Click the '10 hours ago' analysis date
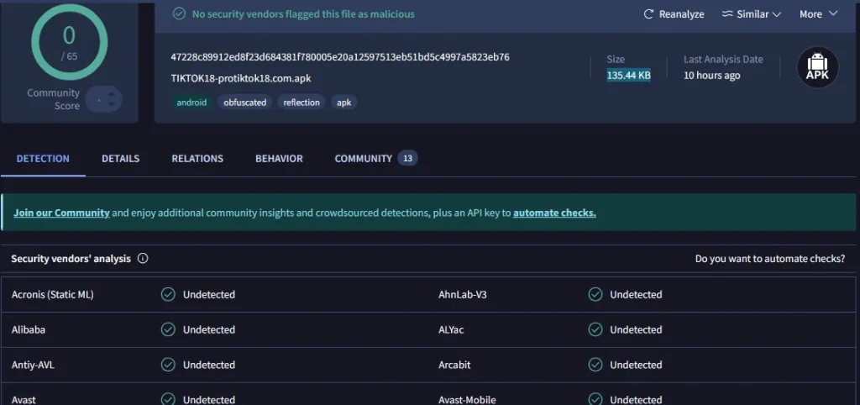 [711, 75]
